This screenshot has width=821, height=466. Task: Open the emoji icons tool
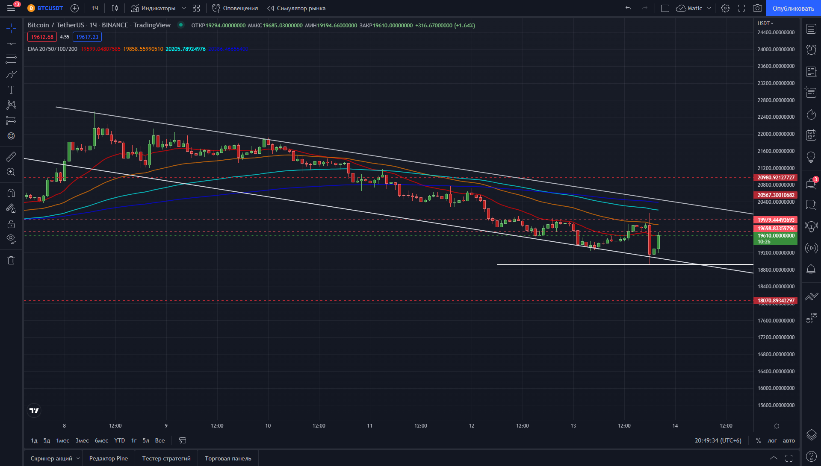[11, 136]
